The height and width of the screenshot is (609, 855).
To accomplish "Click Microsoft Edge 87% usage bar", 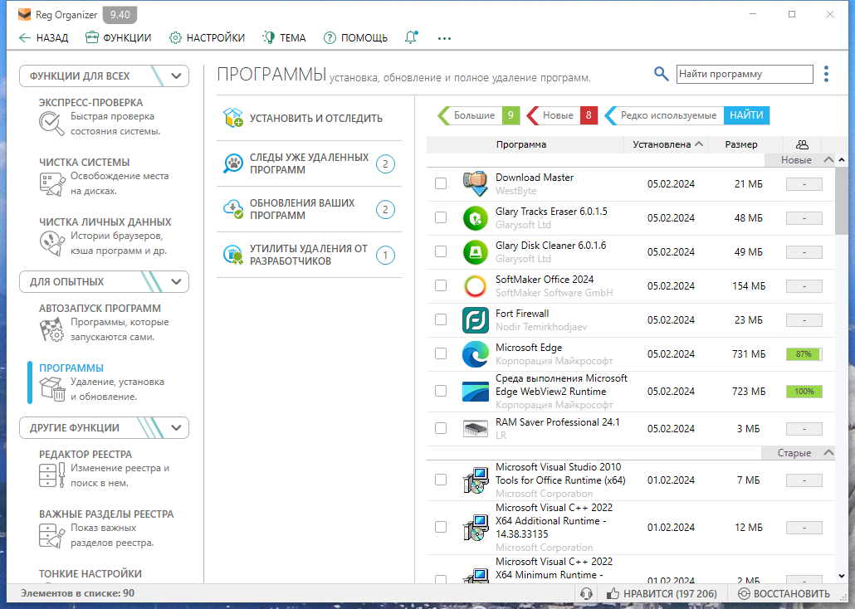I will tap(804, 353).
